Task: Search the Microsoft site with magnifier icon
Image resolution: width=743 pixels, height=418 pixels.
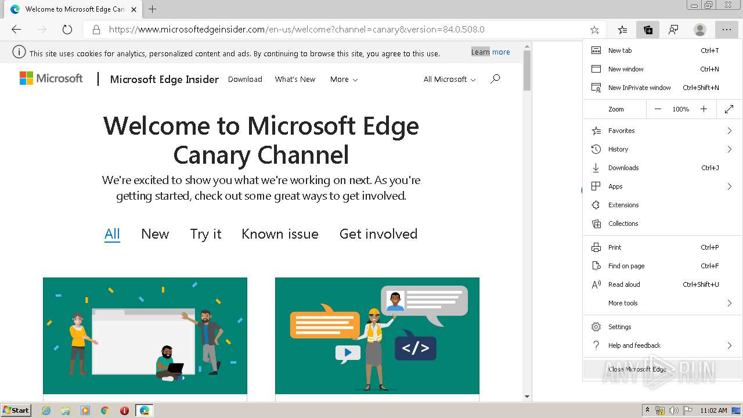Action: coord(495,79)
